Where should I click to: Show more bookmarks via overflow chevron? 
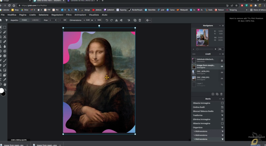coord(247,10)
